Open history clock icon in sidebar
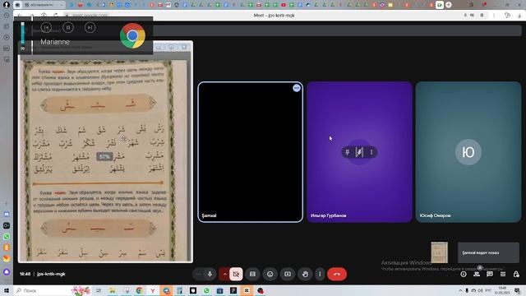 (x=7, y=16)
